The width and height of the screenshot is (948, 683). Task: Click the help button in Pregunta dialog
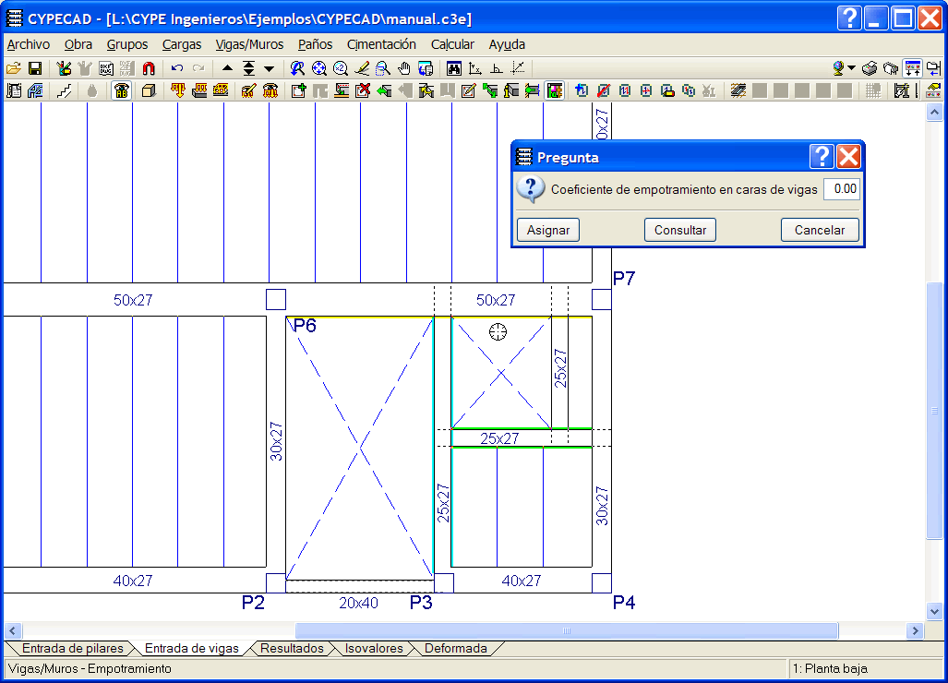pos(822,157)
